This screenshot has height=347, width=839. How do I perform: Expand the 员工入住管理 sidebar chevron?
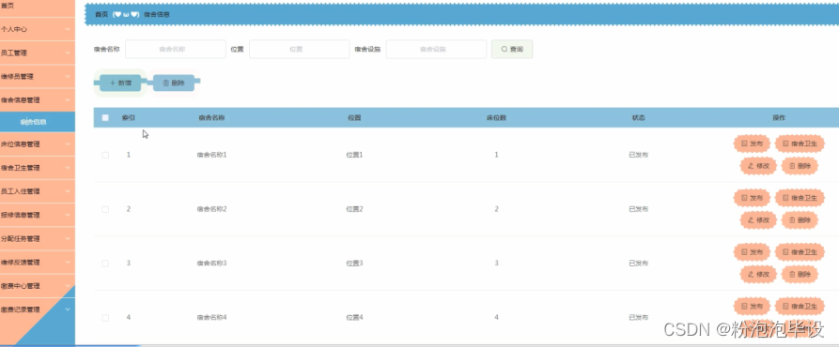(x=68, y=191)
